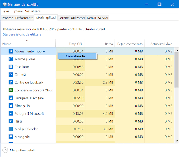179x157 pixels.
Task: Open the Fișier menu
Action: pyautogui.click(x=5, y=11)
